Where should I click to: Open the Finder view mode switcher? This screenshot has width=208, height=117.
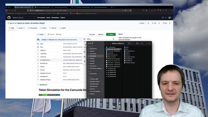(130, 43)
